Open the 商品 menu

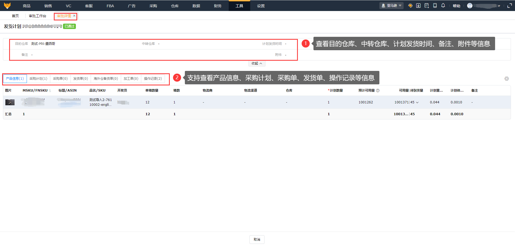27,6
